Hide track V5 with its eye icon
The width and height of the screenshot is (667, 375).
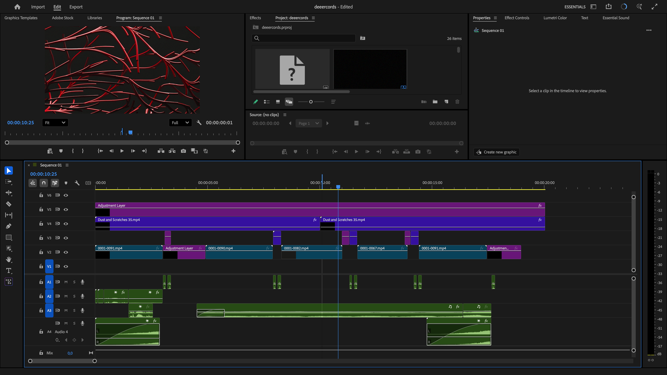point(66,210)
